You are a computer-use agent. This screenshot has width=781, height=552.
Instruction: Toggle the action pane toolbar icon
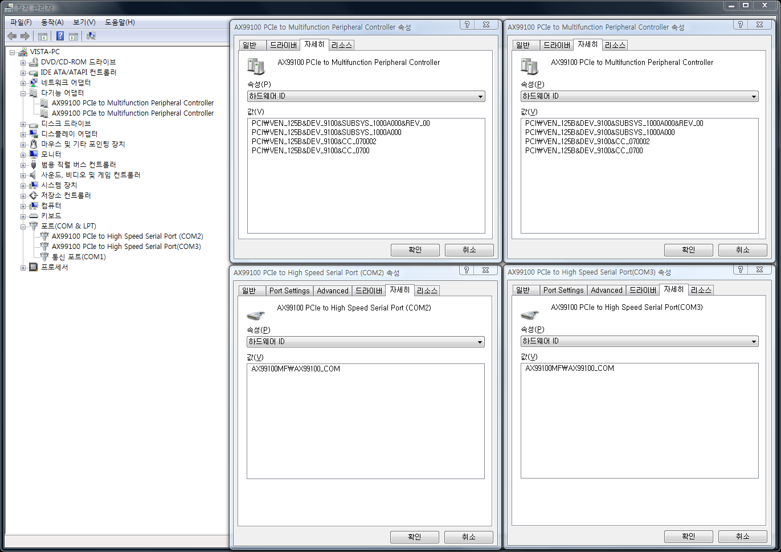click(73, 36)
